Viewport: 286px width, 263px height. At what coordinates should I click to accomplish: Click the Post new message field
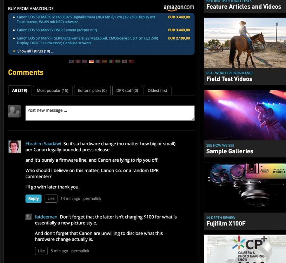pyautogui.click(x=110, y=113)
